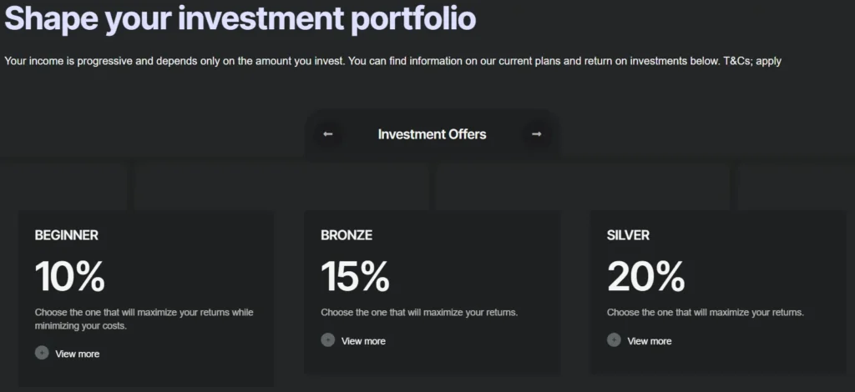Click the 'Shape your investment portfolio' heading
This screenshot has height=392, width=855.
(x=240, y=18)
